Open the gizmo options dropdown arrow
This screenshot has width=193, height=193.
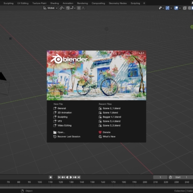[171, 8]
